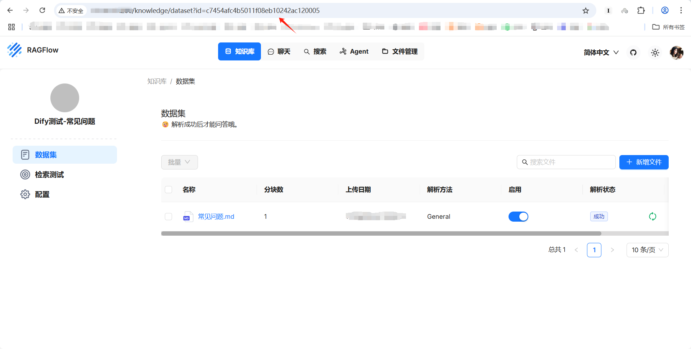Click the search magnifier icon in 搜索文件
Image resolution: width=691 pixels, height=349 pixels.
[525, 162]
